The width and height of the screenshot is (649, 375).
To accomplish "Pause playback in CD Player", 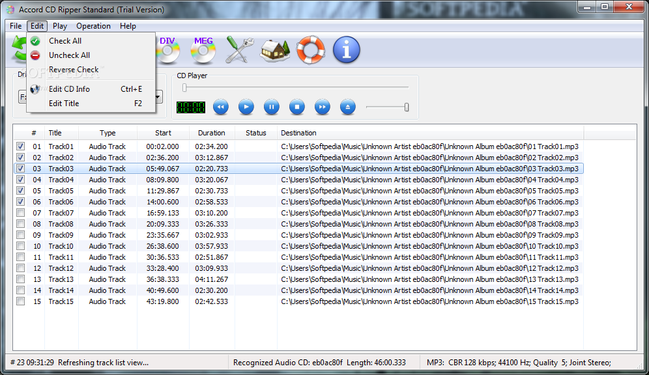I will click(x=272, y=107).
